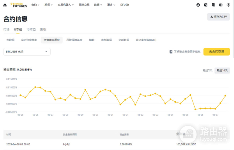
Task: Open the 实时资金费率 sub-tab
Action: click(29, 40)
